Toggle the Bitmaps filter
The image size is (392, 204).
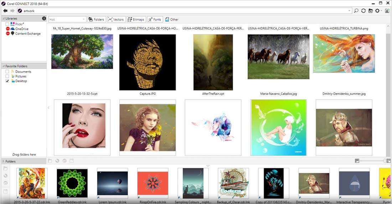coord(136,20)
